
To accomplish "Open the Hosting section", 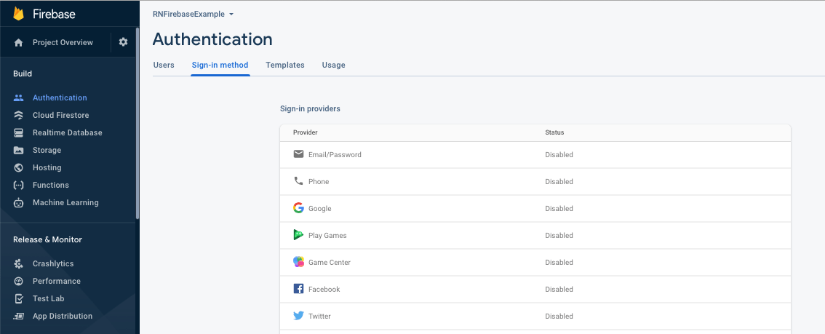I will [47, 168].
